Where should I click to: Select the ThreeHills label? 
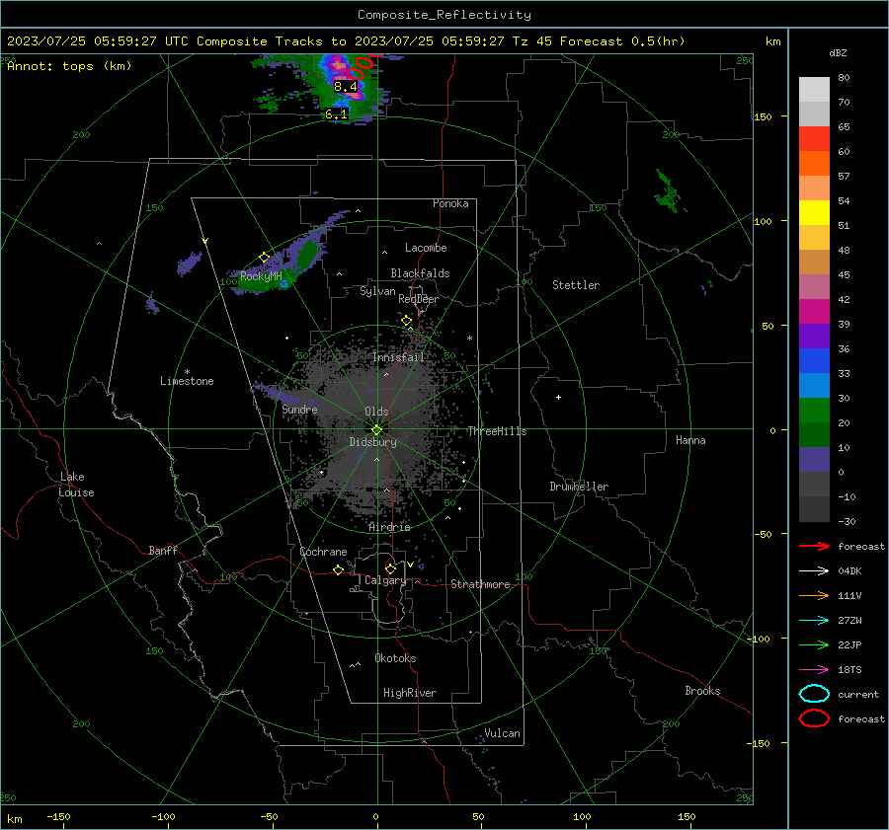497,431
